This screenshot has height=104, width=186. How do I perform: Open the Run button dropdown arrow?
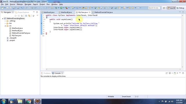[x=64, y=8]
